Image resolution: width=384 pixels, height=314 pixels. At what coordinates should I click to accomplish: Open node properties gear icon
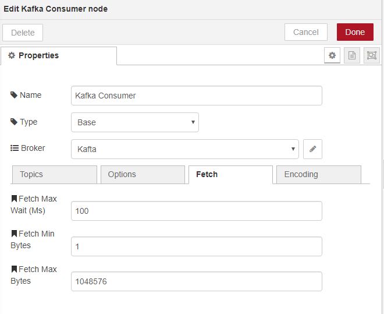click(x=332, y=55)
